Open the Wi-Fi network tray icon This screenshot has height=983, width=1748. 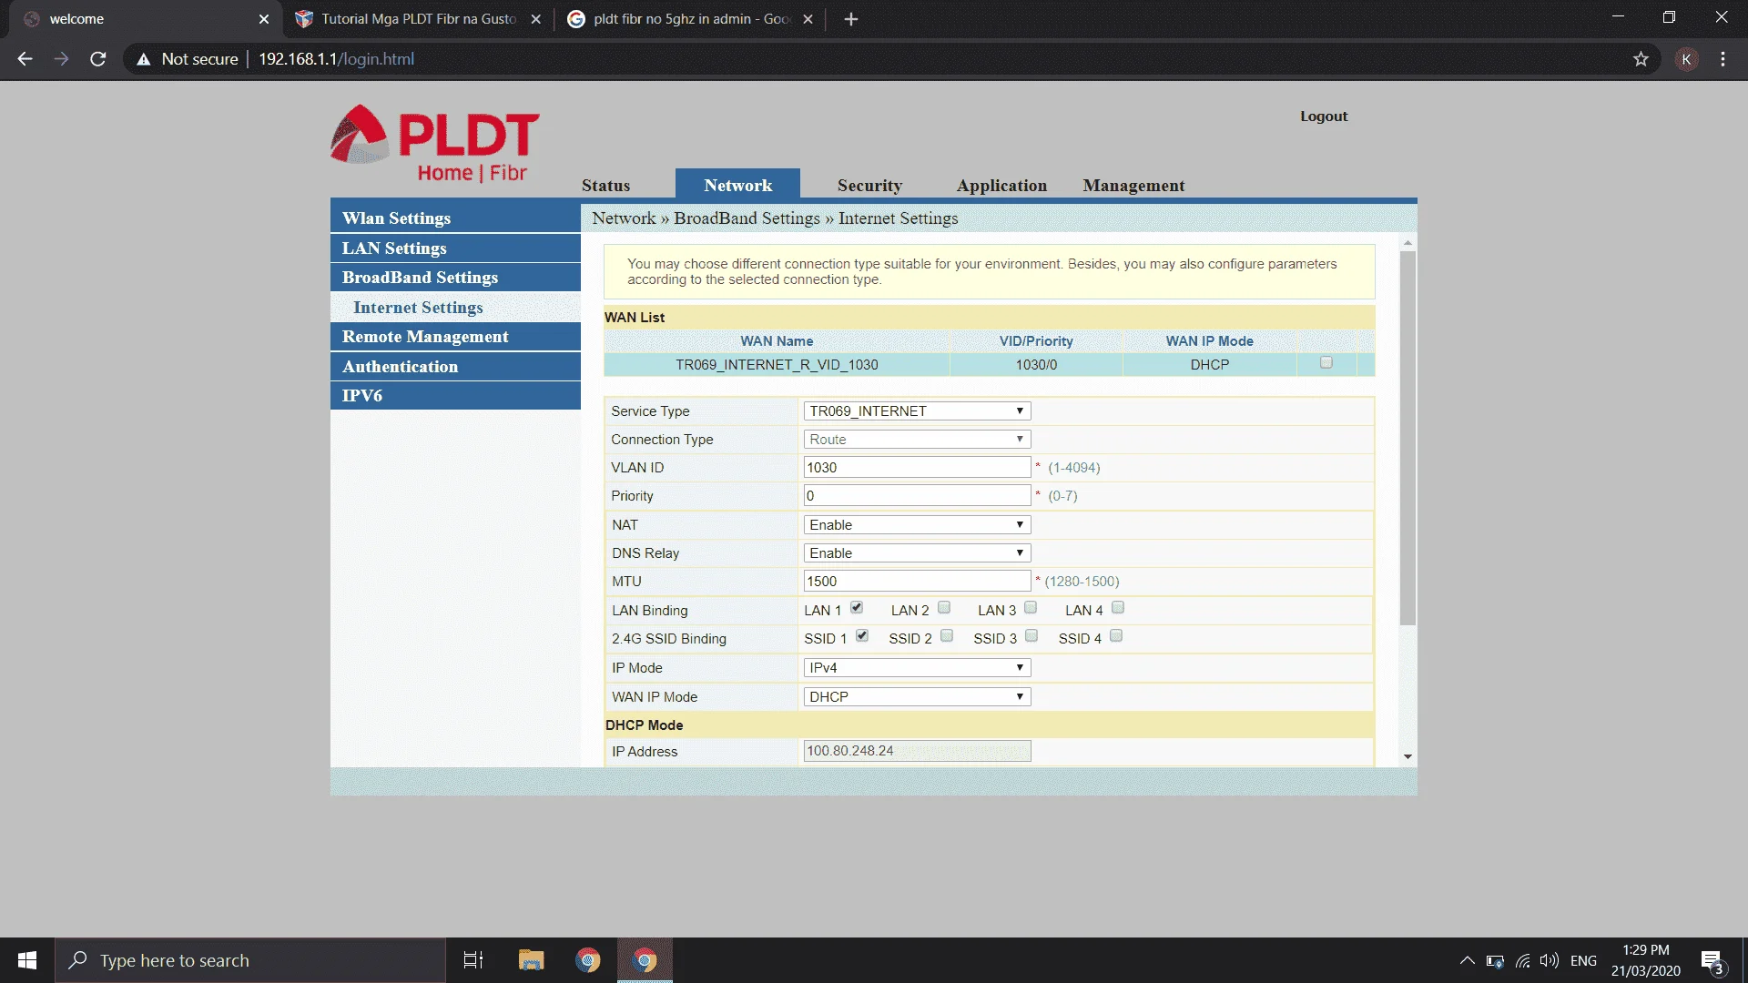1522,960
